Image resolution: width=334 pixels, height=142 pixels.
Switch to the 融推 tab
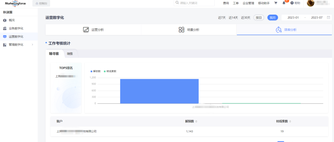pos(70,54)
